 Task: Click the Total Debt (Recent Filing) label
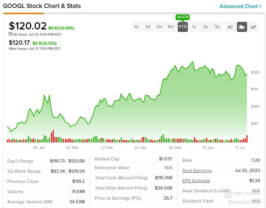coord(121,188)
